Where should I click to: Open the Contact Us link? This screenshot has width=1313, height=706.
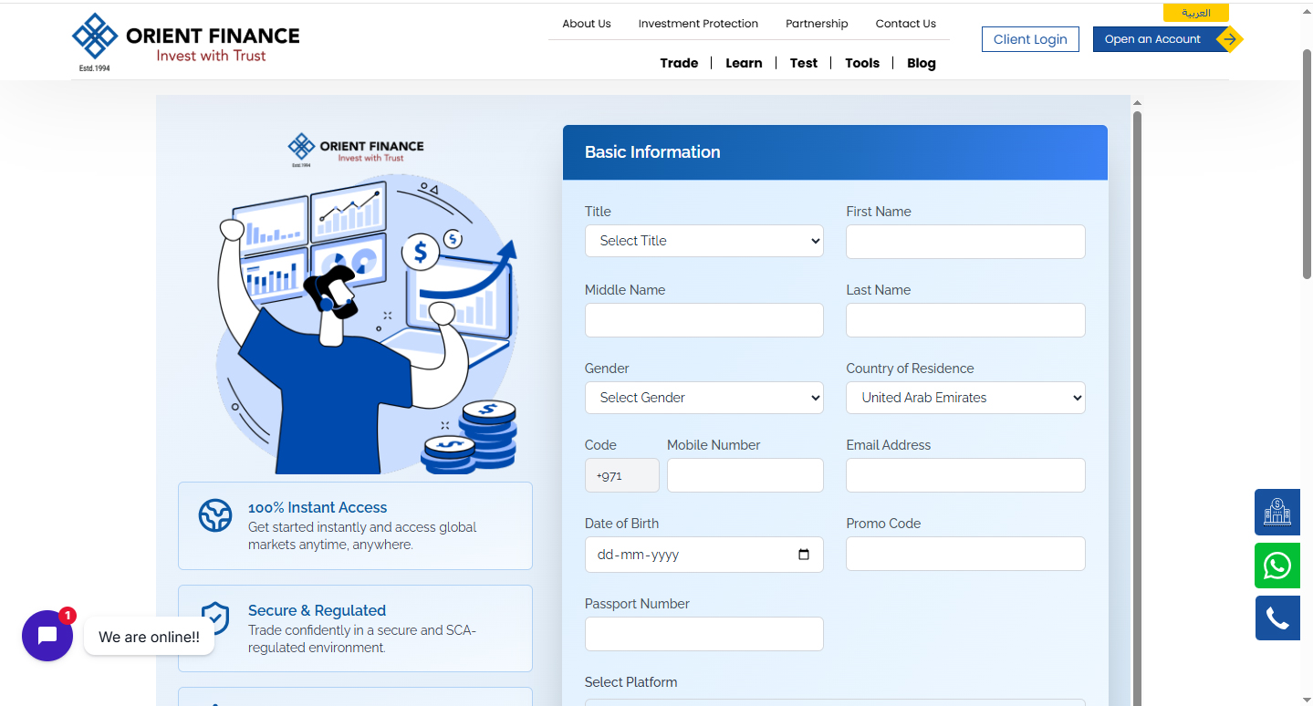coord(906,24)
